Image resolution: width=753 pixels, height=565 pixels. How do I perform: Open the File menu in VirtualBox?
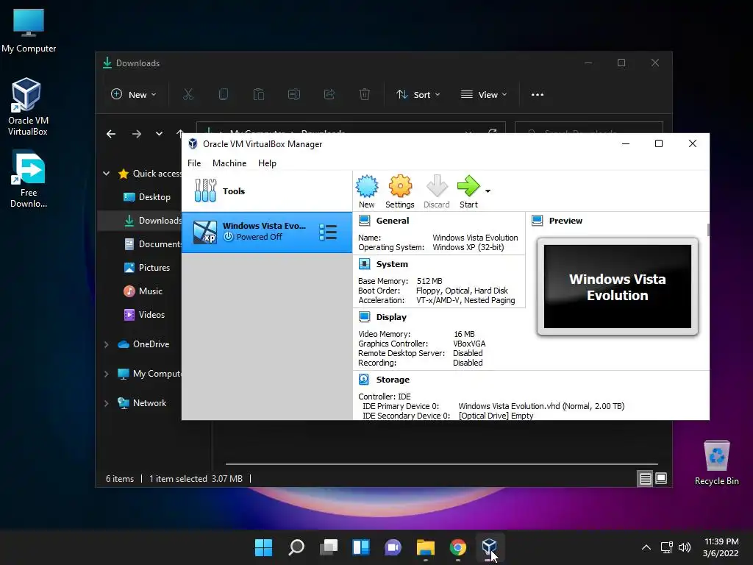[194, 163]
